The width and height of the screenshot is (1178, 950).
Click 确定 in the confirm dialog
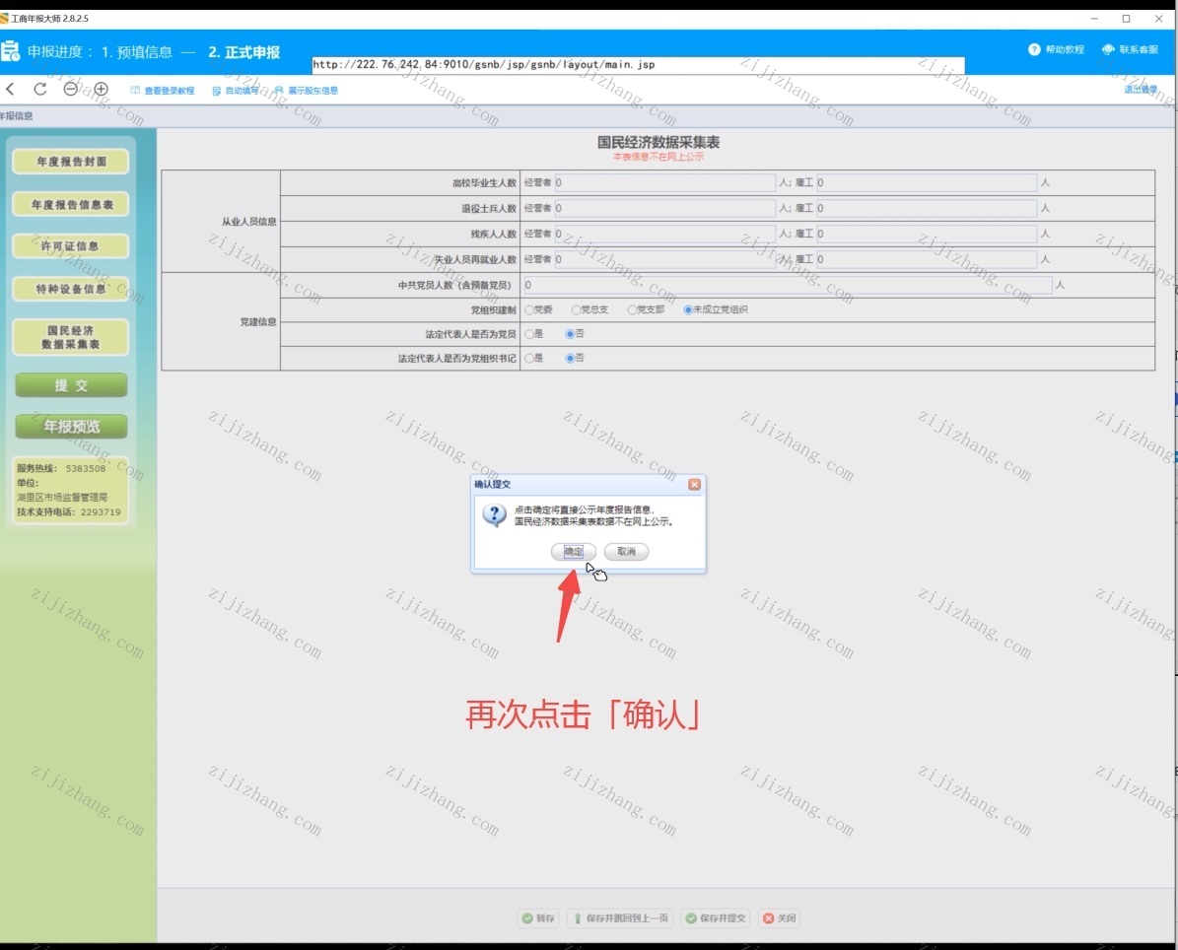pyautogui.click(x=573, y=552)
